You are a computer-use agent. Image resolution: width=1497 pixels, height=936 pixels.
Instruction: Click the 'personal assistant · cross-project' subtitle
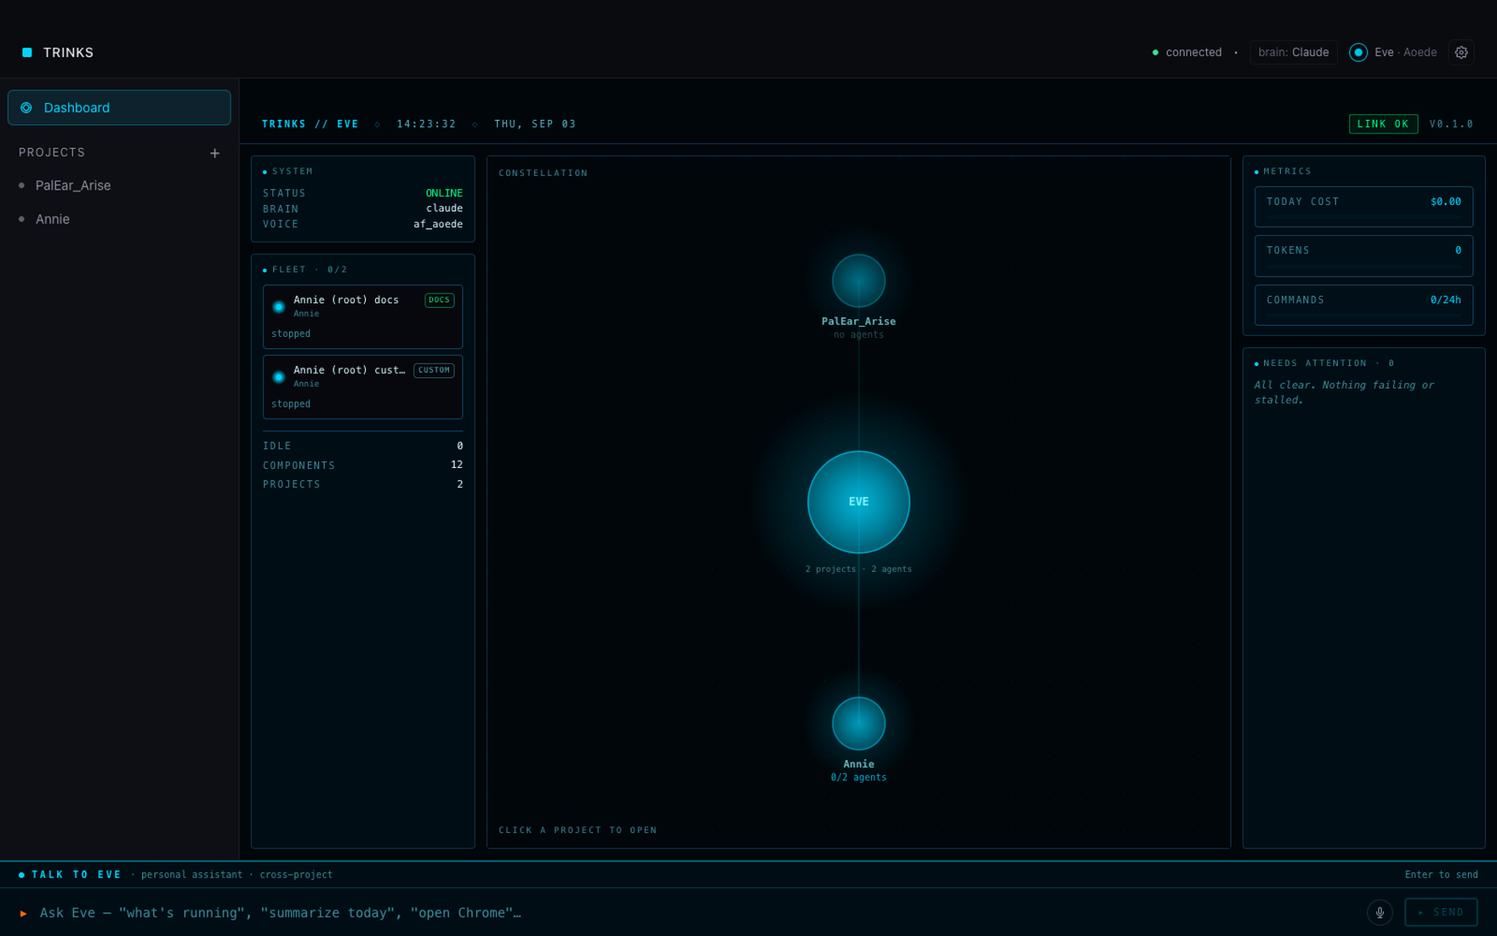[x=236, y=875]
